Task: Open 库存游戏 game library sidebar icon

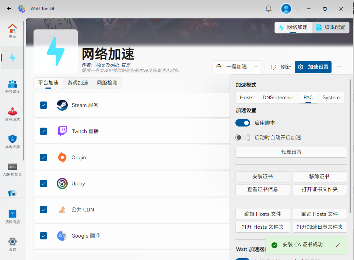Action: coord(13,114)
